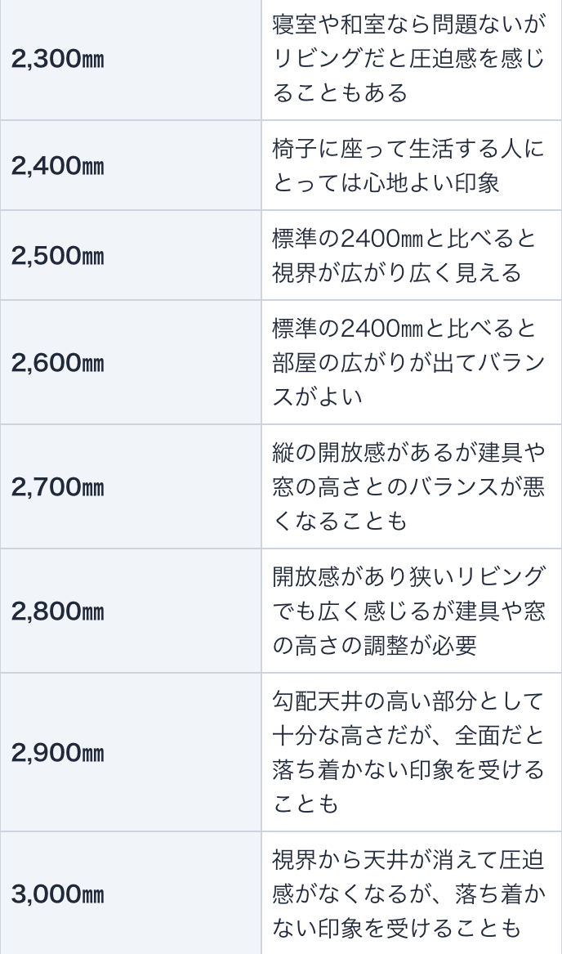Select the description starting 開放感があり狭いリビング

(408, 611)
